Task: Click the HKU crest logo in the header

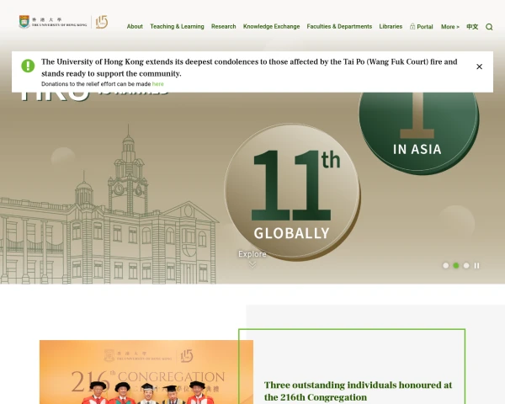Action: [24, 22]
